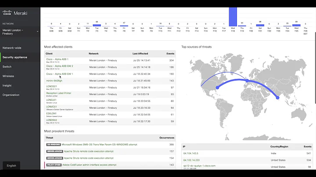Click the India country cell

pos(273,153)
